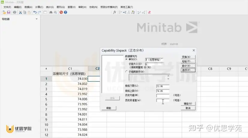Cut selection with the scissors icon

pyautogui.click(x=20, y=12)
